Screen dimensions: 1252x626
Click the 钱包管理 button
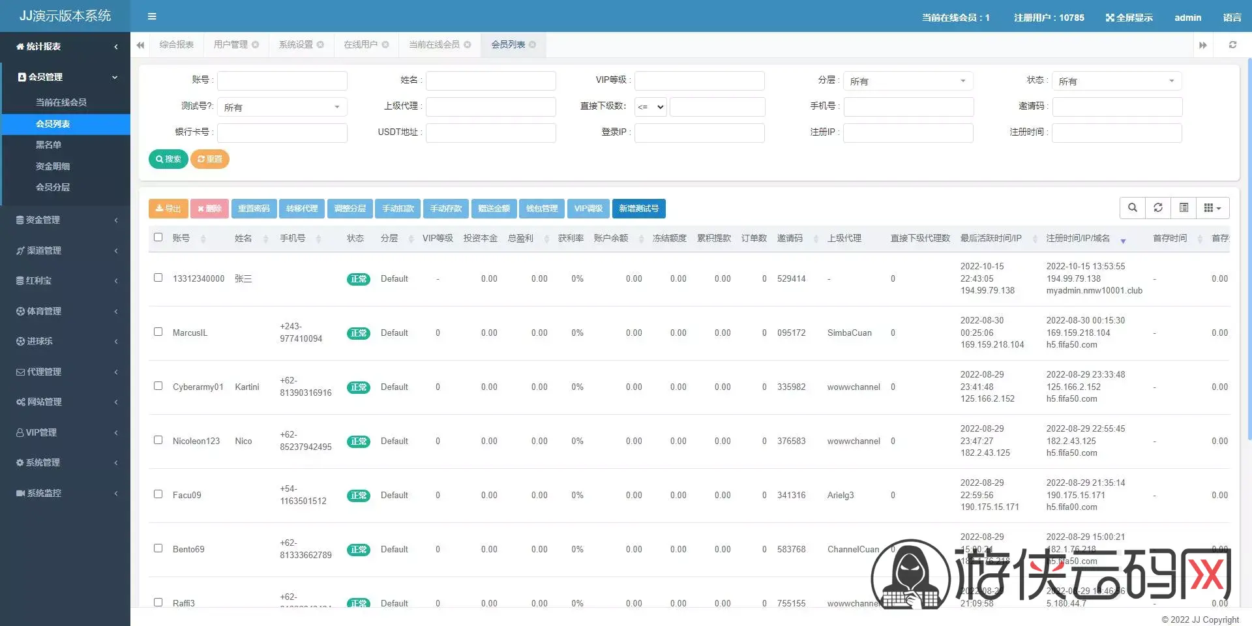(542, 209)
